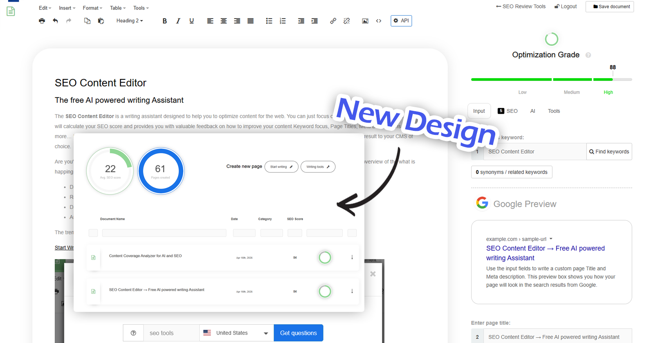Insert a numbered list

pyautogui.click(x=282, y=21)
